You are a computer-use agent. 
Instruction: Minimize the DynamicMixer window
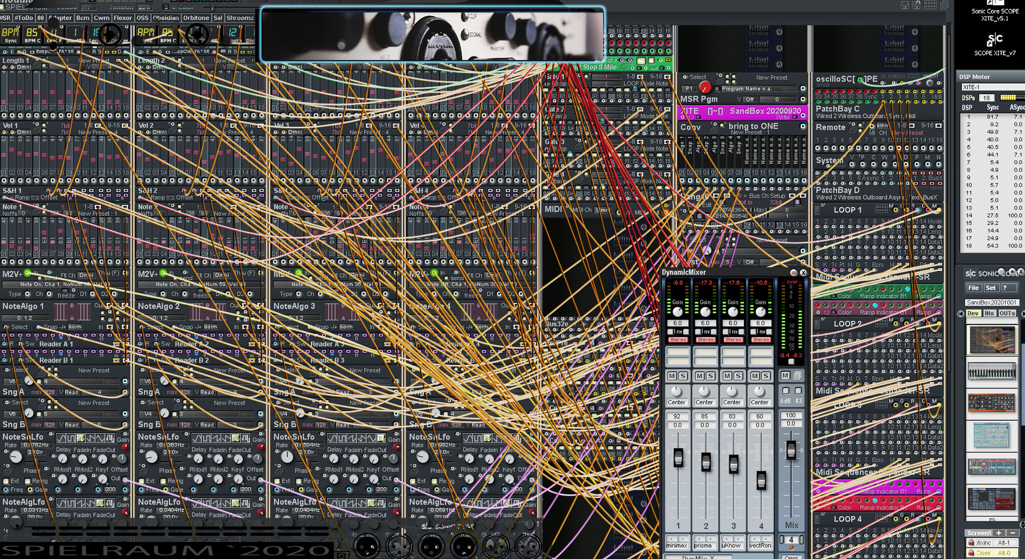coord(794,272)
